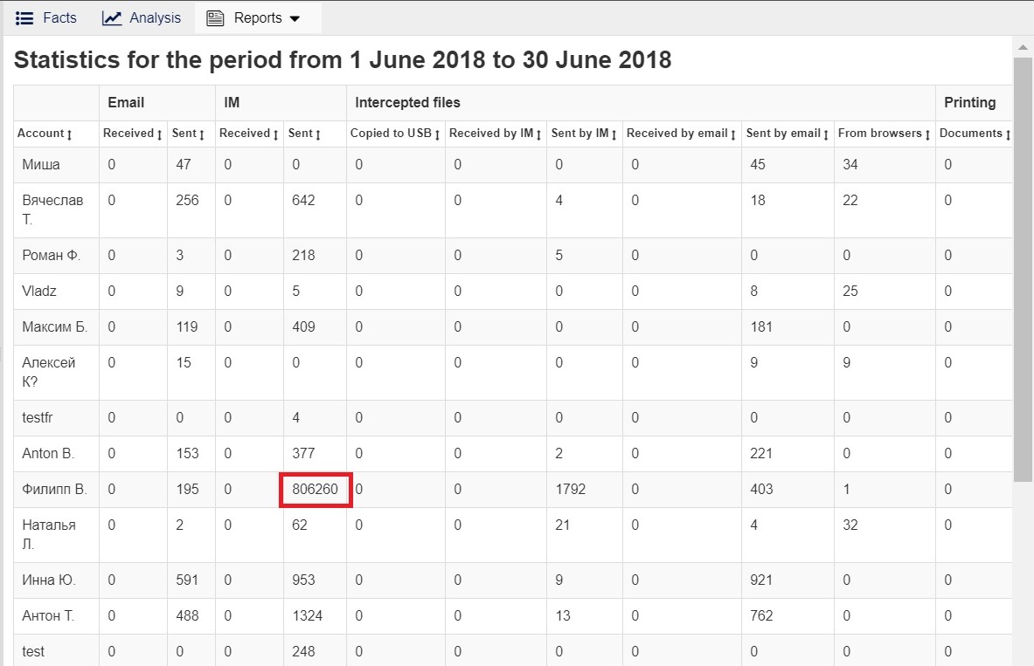This screenshot has width=1034, height=666.
Task: Click the Sent by IM column header
Action: (579, 134)
